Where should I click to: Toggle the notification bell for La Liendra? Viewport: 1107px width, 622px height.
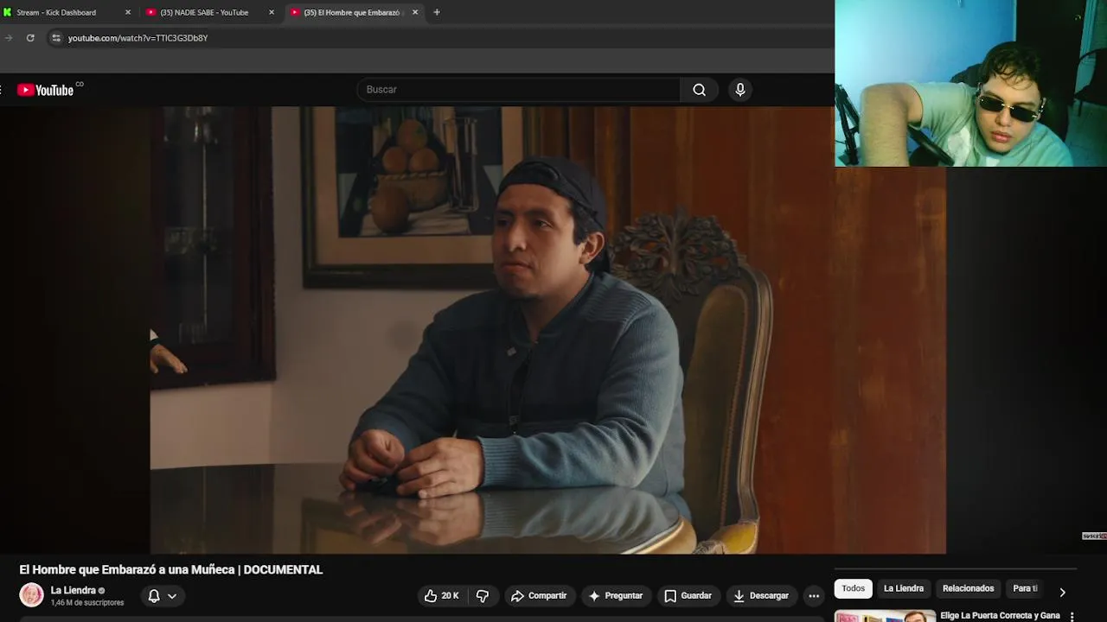(154, 596)
